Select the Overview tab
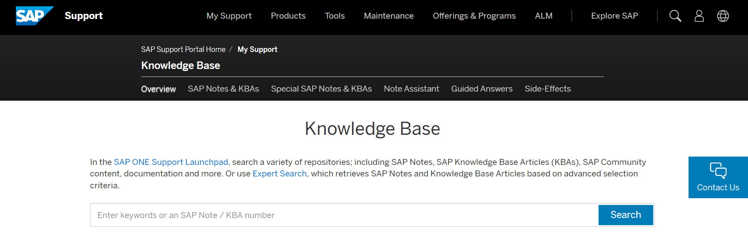This screenshot has width=748, height=243. (x=159, y=89)
